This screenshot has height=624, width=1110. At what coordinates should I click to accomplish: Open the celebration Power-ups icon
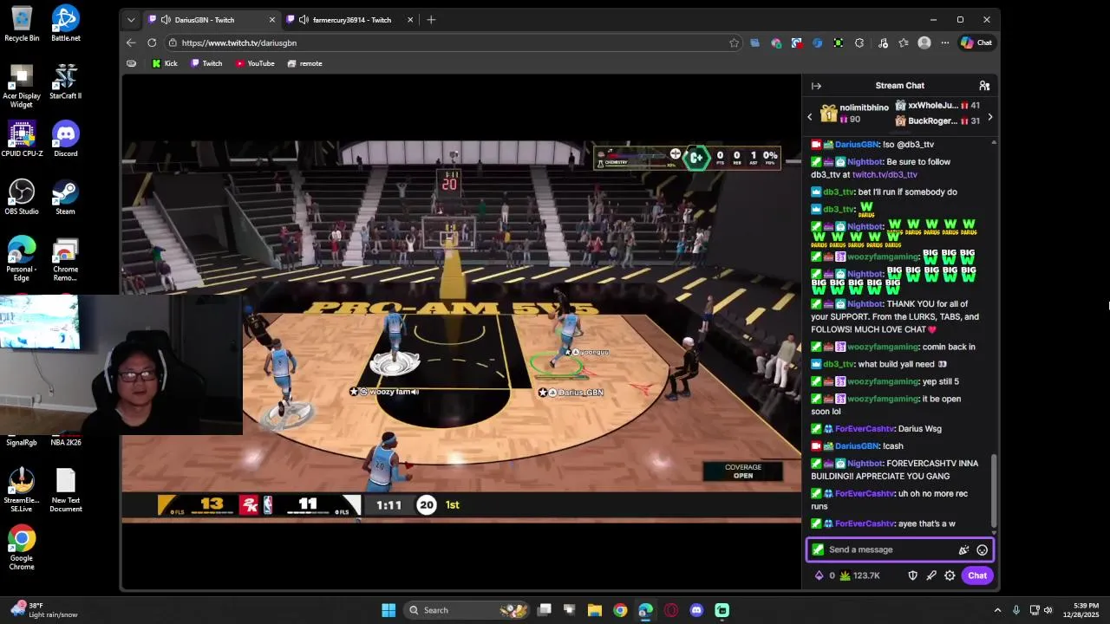963,549
